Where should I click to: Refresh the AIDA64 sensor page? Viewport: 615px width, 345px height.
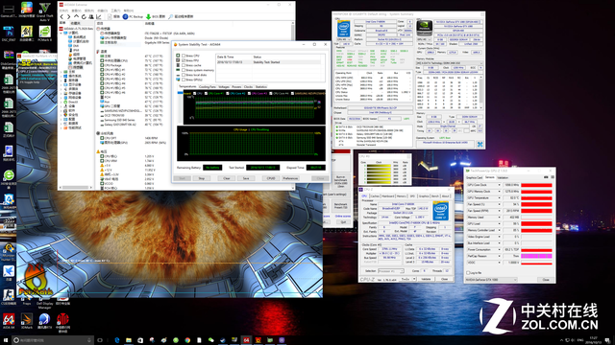(84, 17)
